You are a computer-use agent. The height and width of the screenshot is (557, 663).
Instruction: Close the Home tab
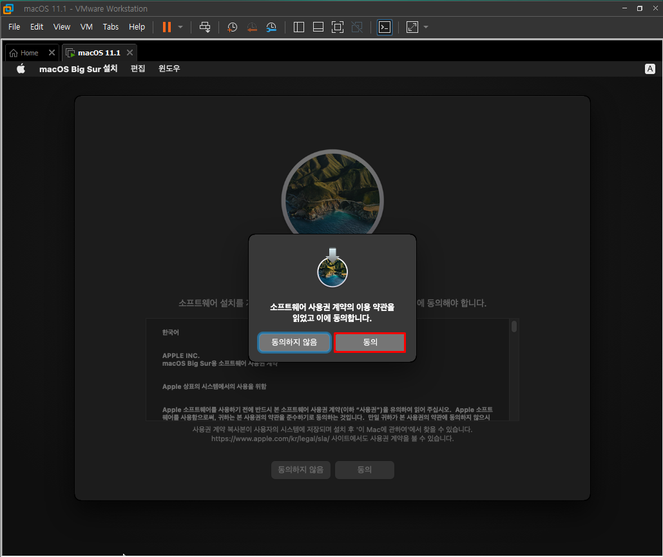(x=52, y=52)
